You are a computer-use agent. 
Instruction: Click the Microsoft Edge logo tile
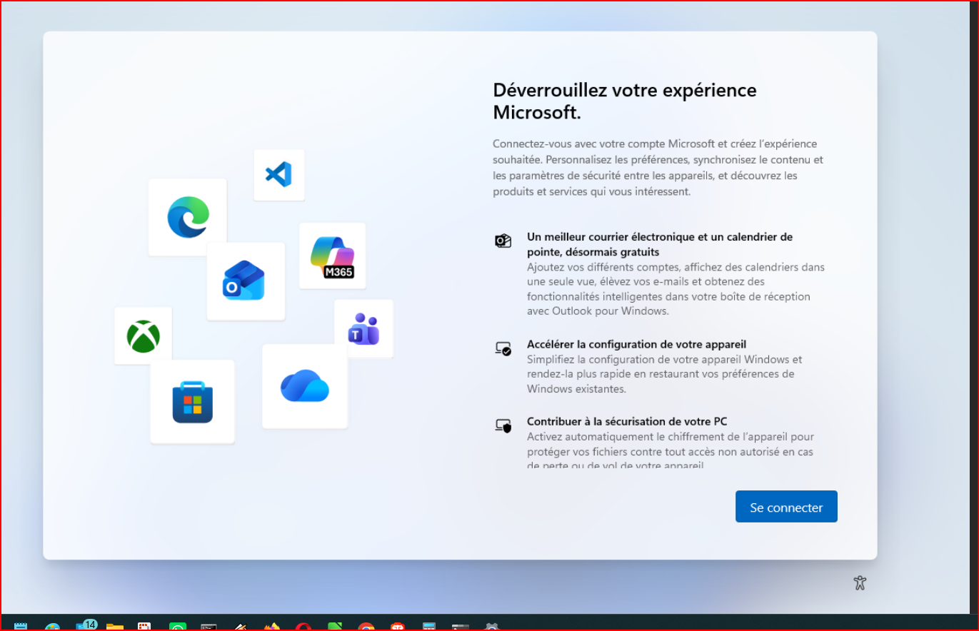tap(188, 217)
